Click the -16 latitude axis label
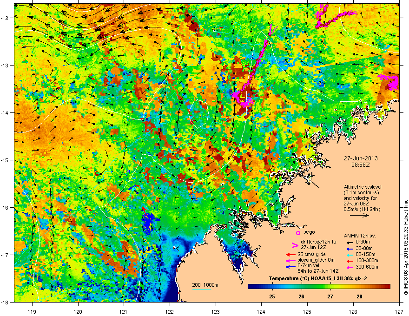Viewport: 409px width, 316px height. (x=5, y=208)
